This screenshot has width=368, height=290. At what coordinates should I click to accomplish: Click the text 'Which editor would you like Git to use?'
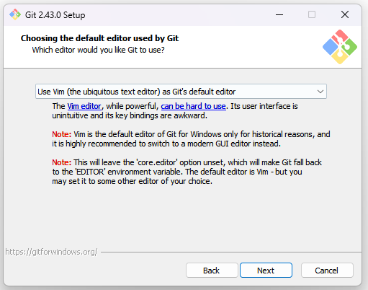(98, 50)
